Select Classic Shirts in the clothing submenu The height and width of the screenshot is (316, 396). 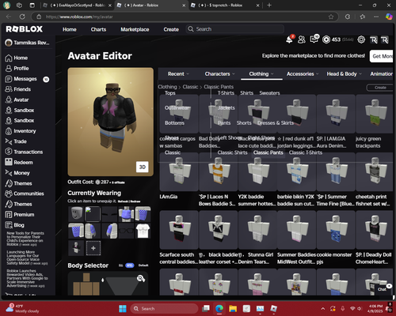[x=232, y=152]
